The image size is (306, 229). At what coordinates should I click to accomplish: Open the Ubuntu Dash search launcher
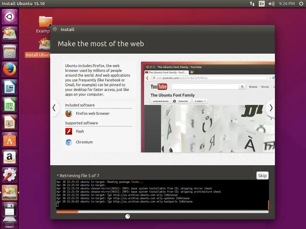9,17
